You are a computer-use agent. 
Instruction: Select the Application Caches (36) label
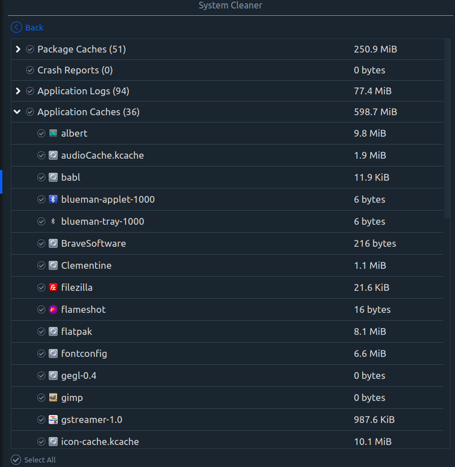pyautogui.click(x=89, y=112)
